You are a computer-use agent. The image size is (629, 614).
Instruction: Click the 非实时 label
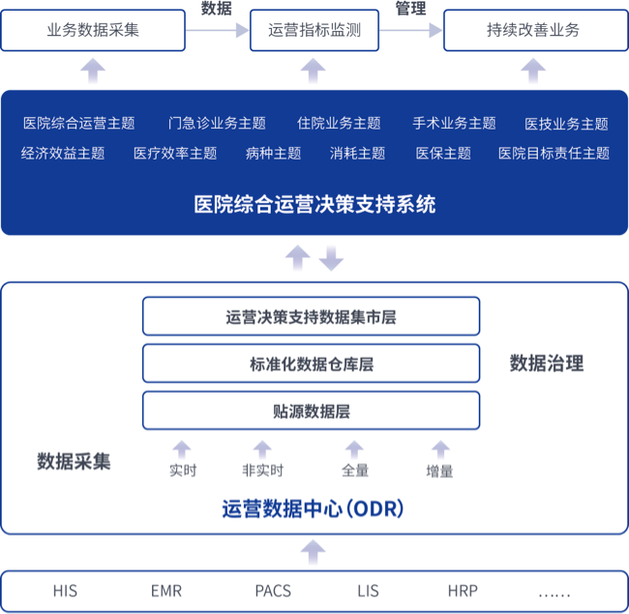263,471
